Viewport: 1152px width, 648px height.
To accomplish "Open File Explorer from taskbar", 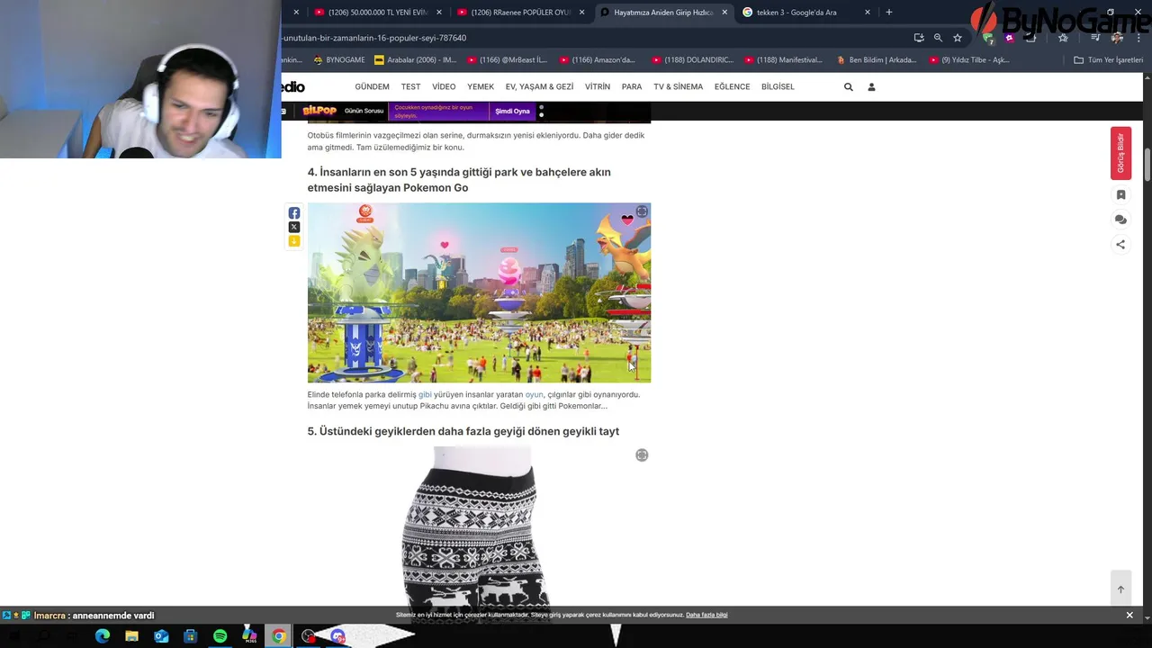I will point(131,636).
